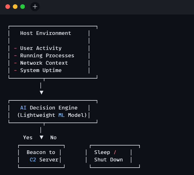Click the '(Lightweight ML Model)' text
The height and width of the screenshot is (175, 194).
click(x=52, y=115)
